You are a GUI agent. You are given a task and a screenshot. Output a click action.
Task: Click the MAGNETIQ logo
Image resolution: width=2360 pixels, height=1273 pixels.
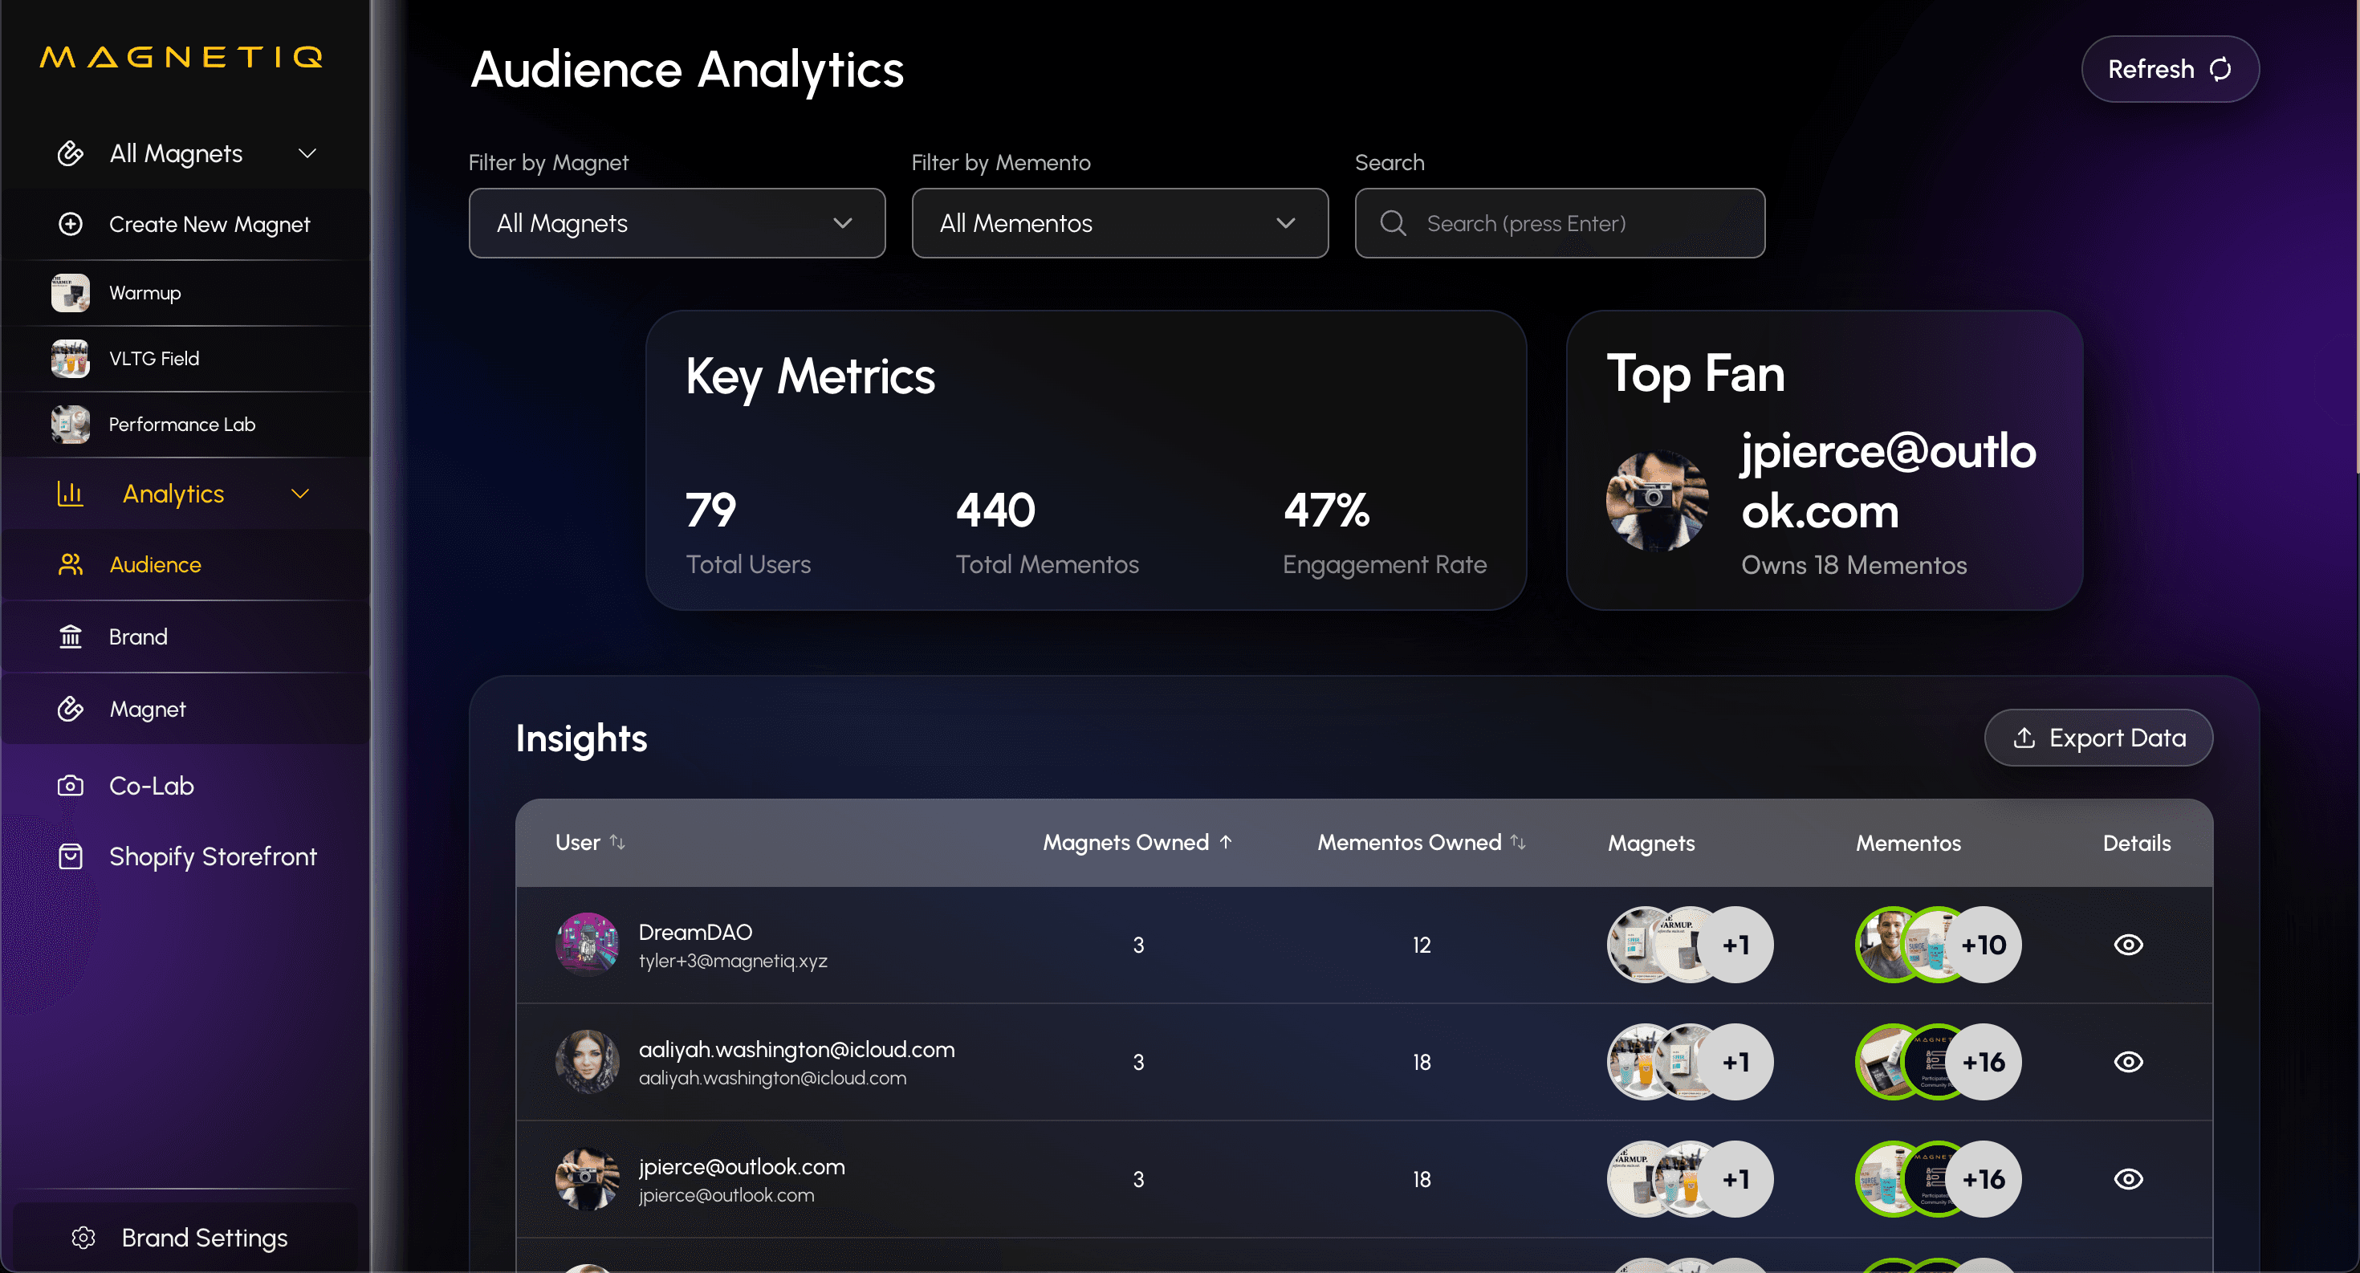(x=181, y=57)
